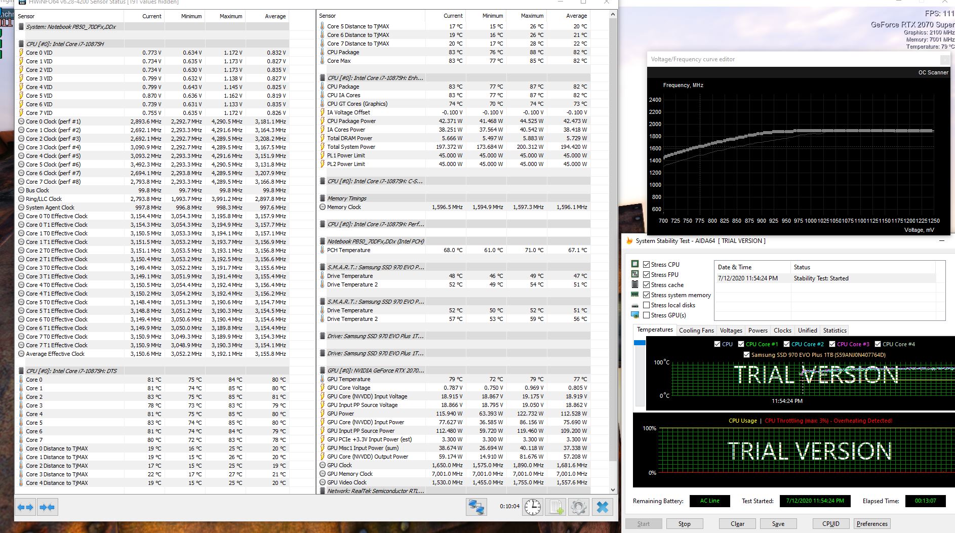Start logging with the sheet-plus icon

(556, 507)
